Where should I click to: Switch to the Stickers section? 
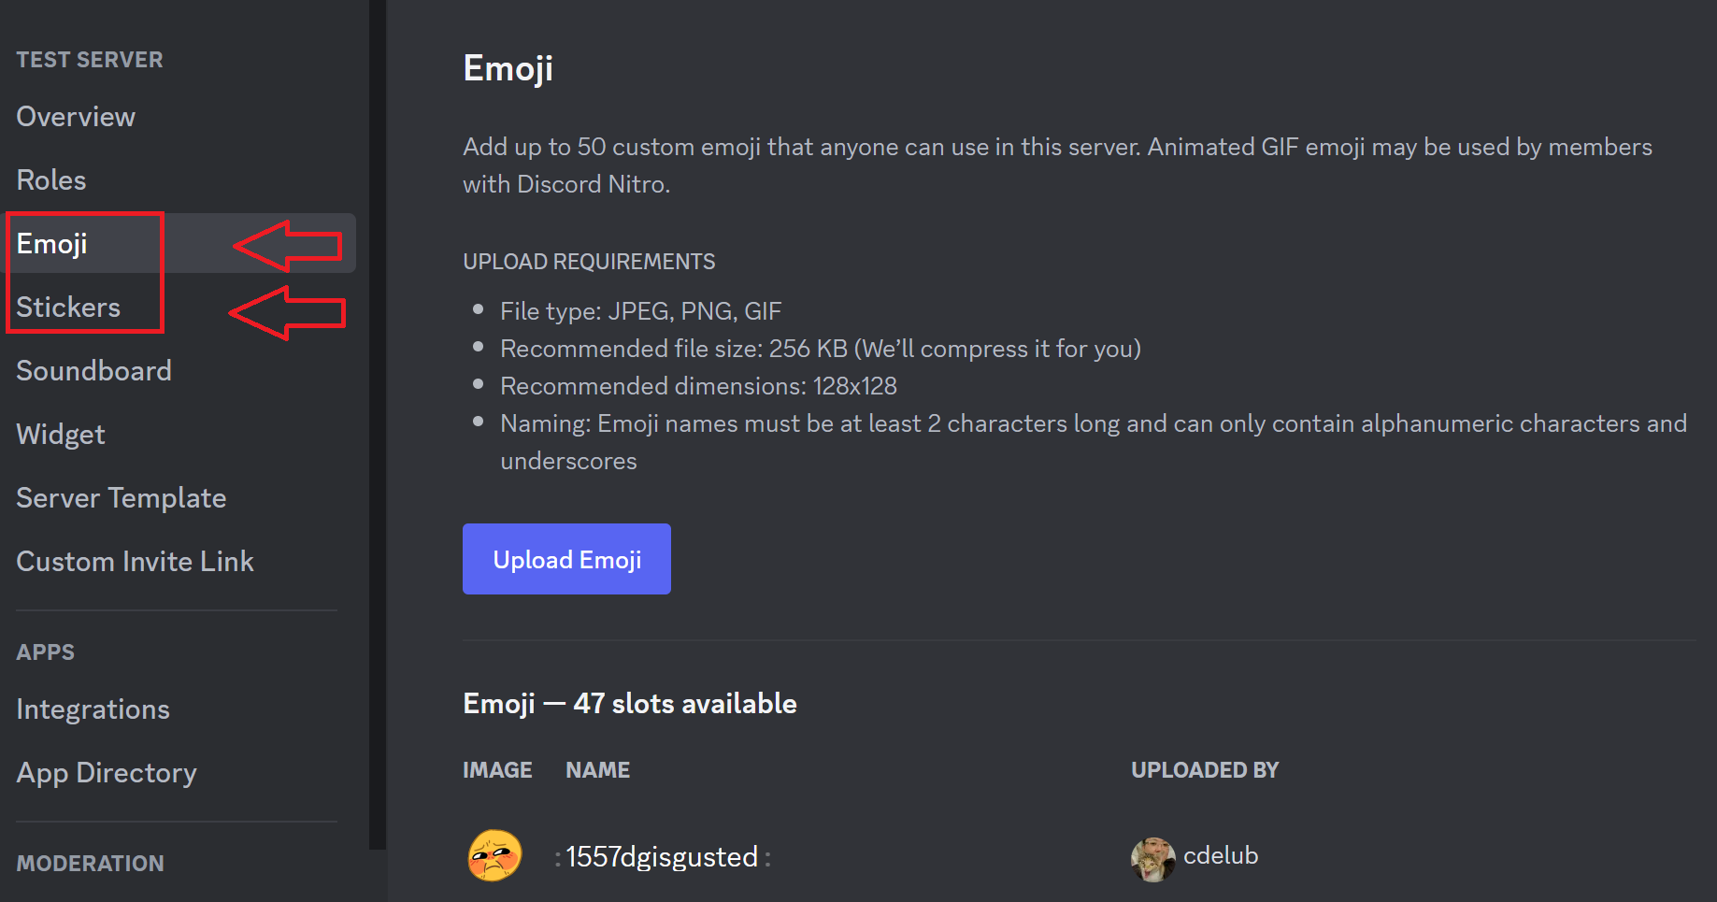tap(68, 307)
